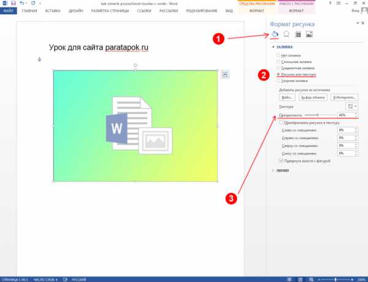Click the proofing/spelling status icon in status bar
The width and height of the screenshot is (368, 282).
[x=65, y=280]
